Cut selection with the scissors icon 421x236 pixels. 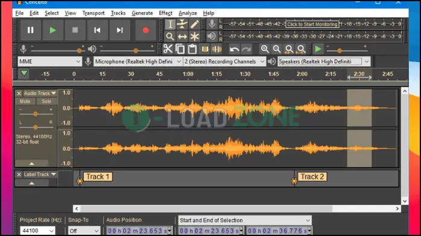click(168, 49)
